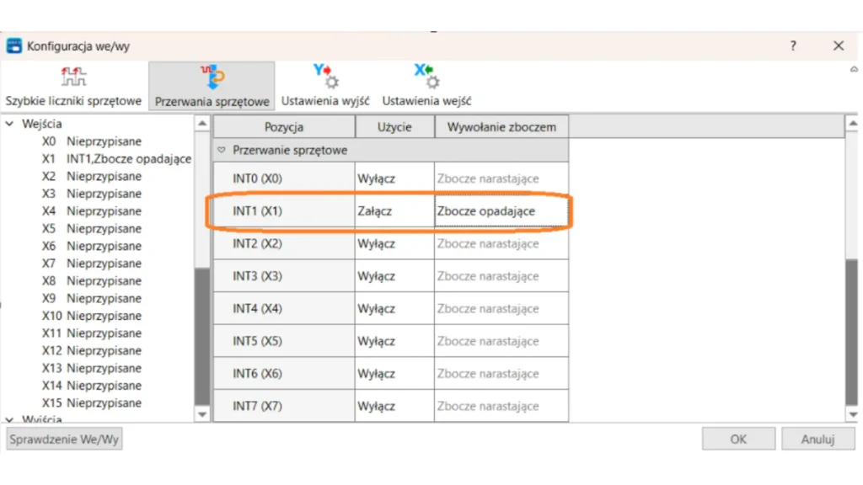863x485 pixels.
Task: Click the Pozycja column header
Action: tap(284, 127)
